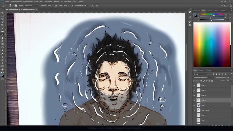Open the collapsed Brush Settings panel icon
The width and height of the screenshot is (233, 131).
point(190,22)
